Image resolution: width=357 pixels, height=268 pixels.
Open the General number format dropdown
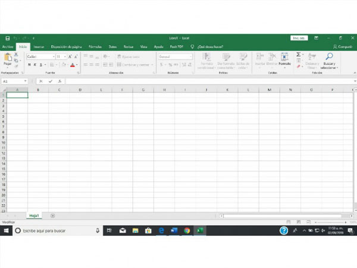tap(174, 57)
